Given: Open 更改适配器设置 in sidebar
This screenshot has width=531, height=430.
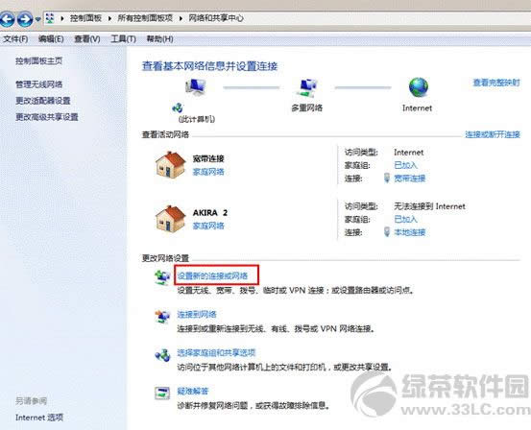Looking at the screenshot, I should [x=43, y=101].
